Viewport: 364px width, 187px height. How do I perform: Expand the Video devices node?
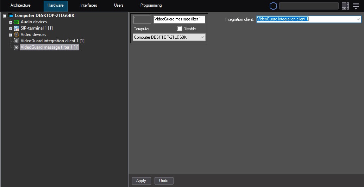[11, 35]
